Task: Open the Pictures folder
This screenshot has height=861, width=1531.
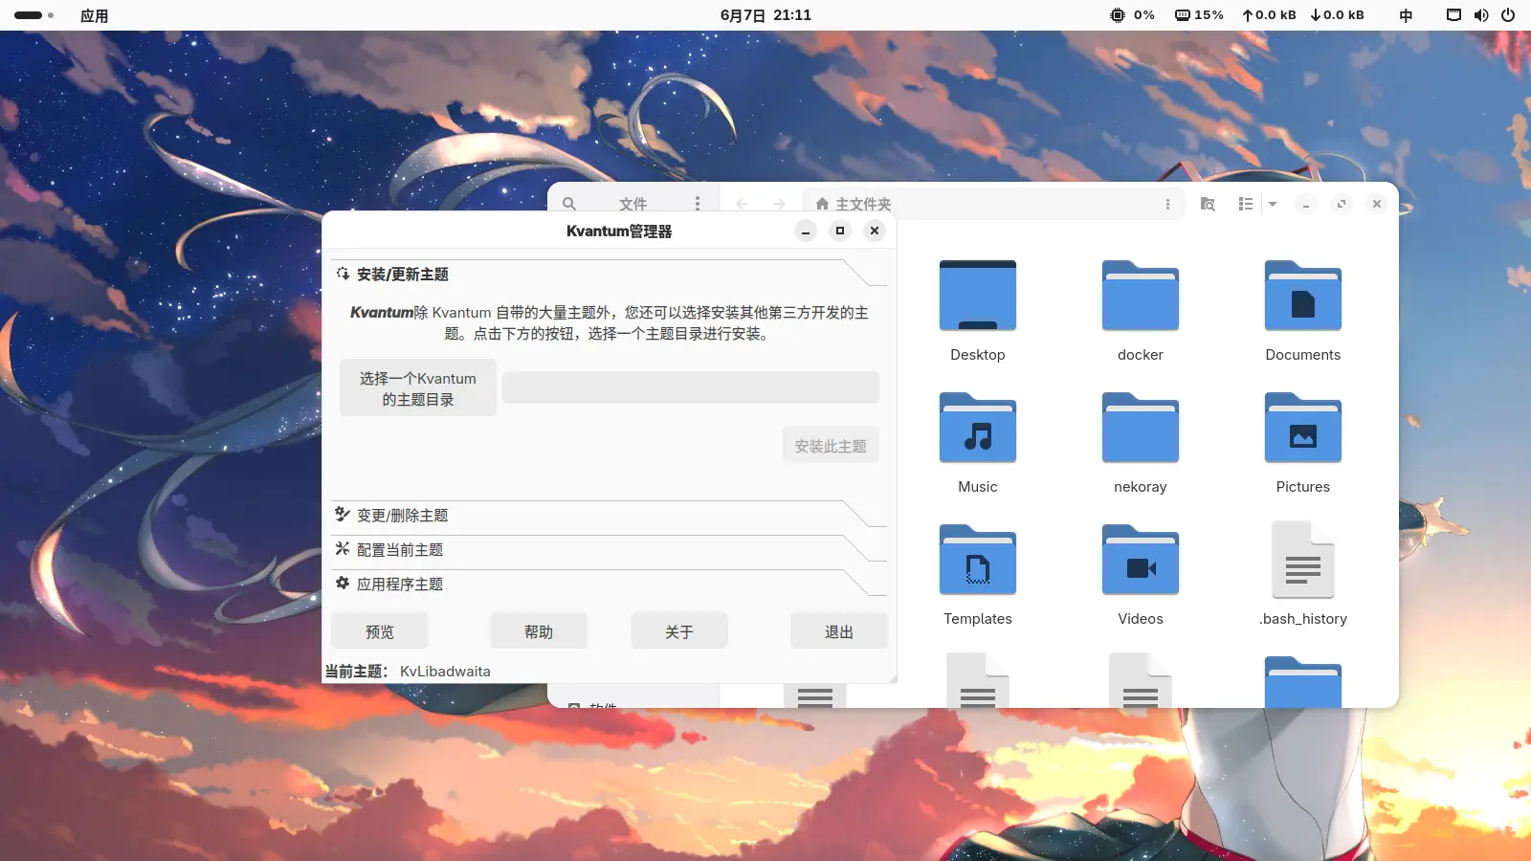Action: (x=1302, y=428)
